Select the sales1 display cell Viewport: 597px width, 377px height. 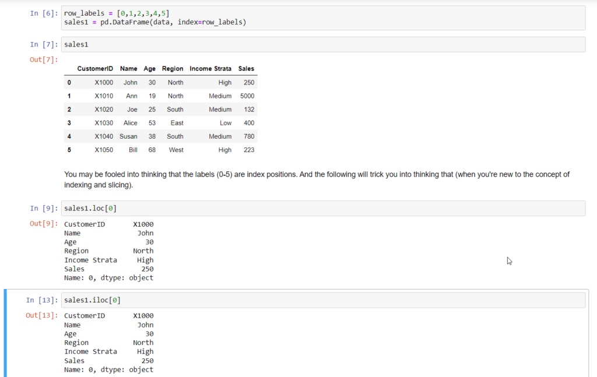coord(175,44)
